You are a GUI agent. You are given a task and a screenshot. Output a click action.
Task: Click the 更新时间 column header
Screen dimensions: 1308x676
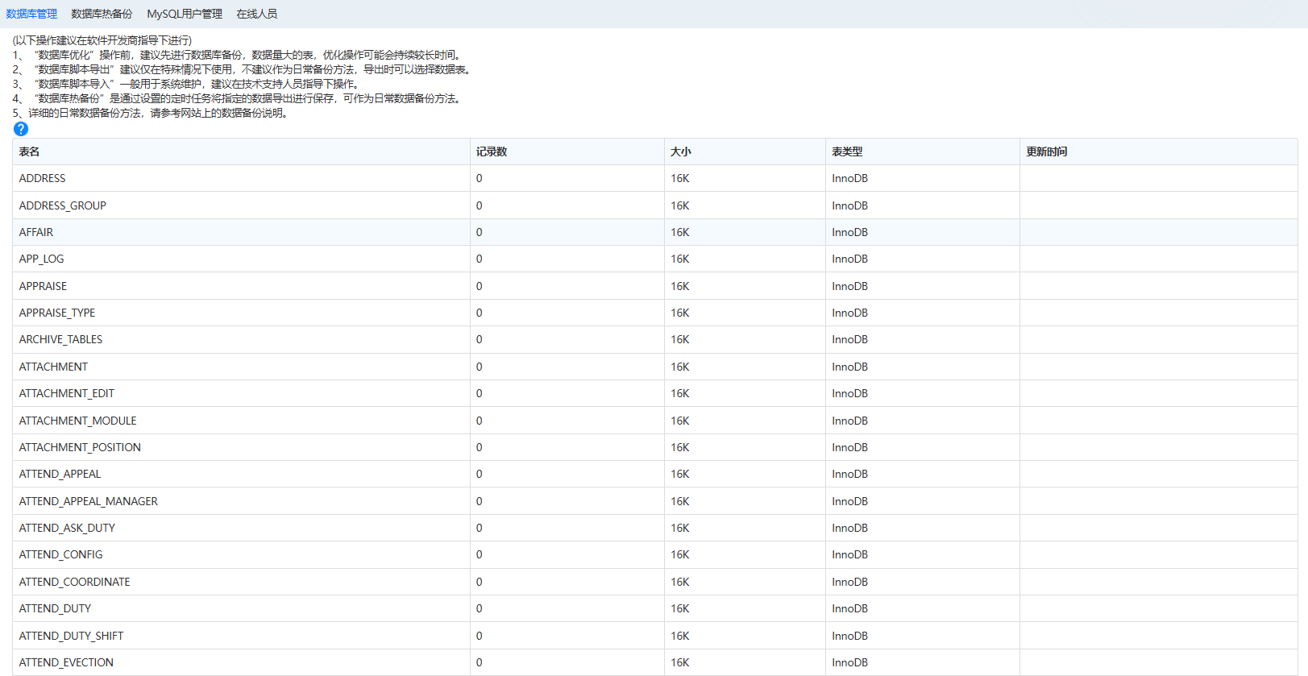pos(1047,151)
